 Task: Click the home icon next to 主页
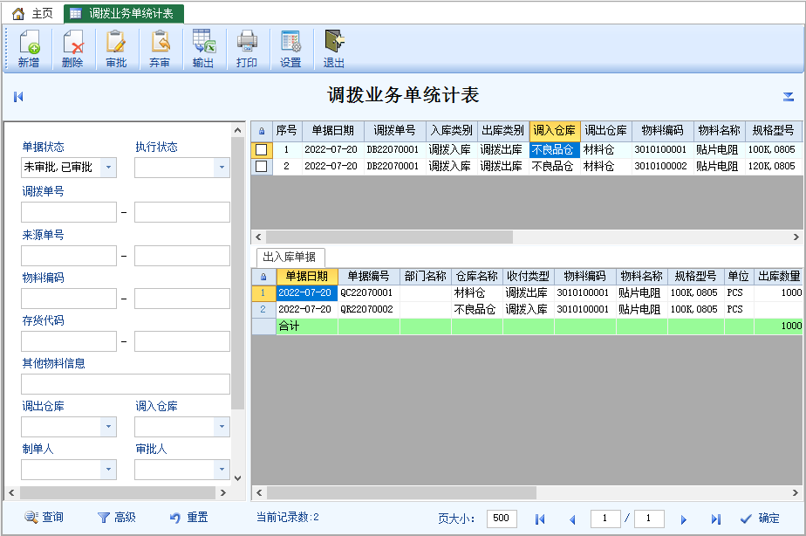pos(18,13)
